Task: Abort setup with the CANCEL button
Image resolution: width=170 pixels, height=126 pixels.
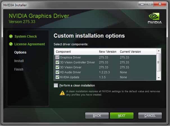Action: tap(150, 116)
